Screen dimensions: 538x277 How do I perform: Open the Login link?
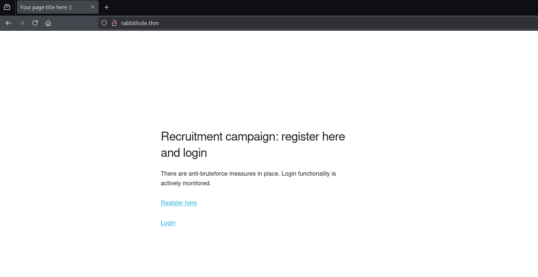pyautogui.click(x=168, y=223)
